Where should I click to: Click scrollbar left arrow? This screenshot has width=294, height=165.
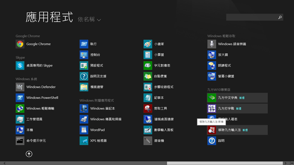[x=4, y=163]
